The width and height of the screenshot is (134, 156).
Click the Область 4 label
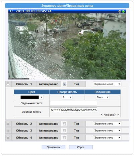pos(24,138)
